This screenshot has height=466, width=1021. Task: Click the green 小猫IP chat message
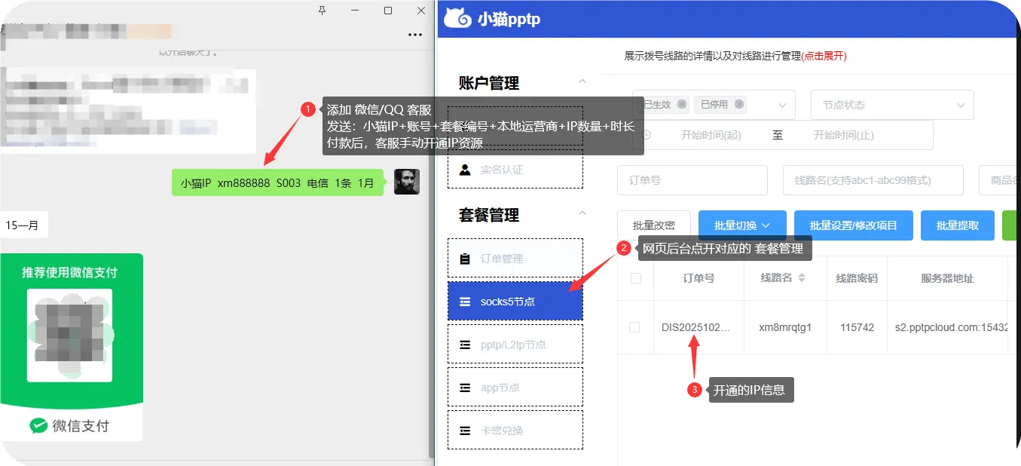point(278,182)
